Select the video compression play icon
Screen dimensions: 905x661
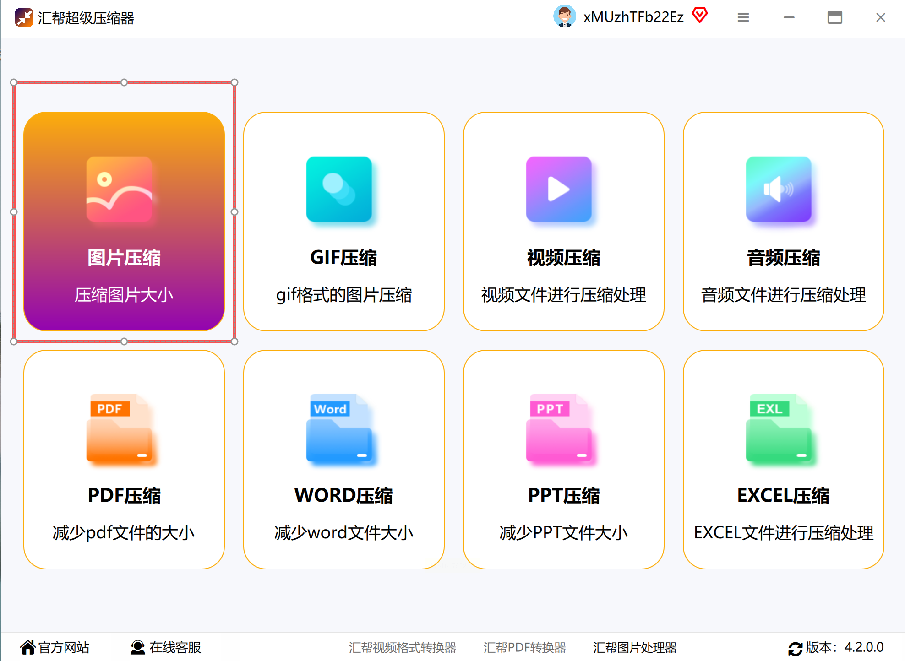click(x=559, y=189)
